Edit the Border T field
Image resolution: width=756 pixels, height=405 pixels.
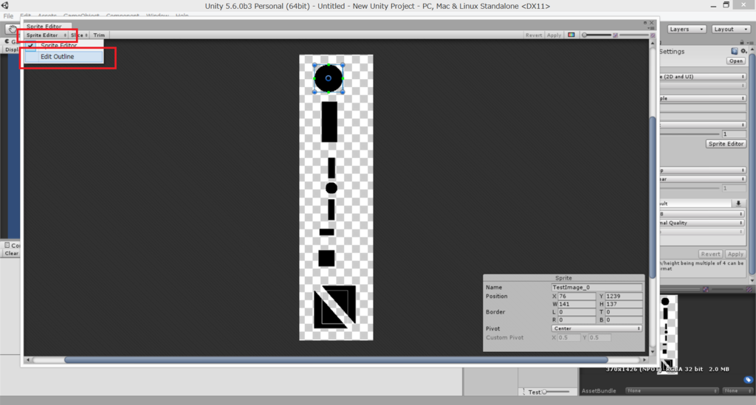623,313
